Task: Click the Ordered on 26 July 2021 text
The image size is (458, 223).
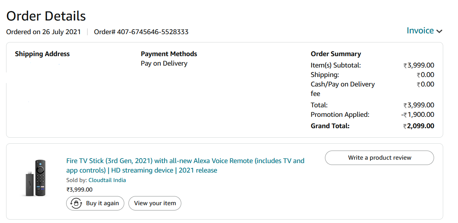Action: click(43, 32)
